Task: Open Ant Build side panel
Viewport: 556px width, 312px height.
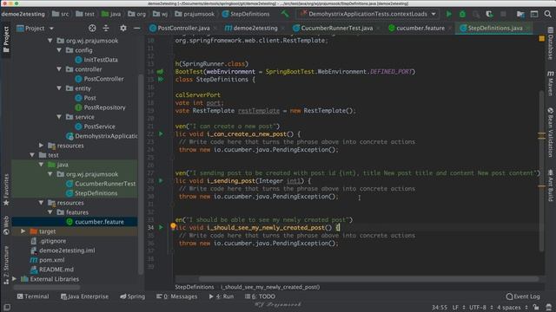Action: point(550,185)
